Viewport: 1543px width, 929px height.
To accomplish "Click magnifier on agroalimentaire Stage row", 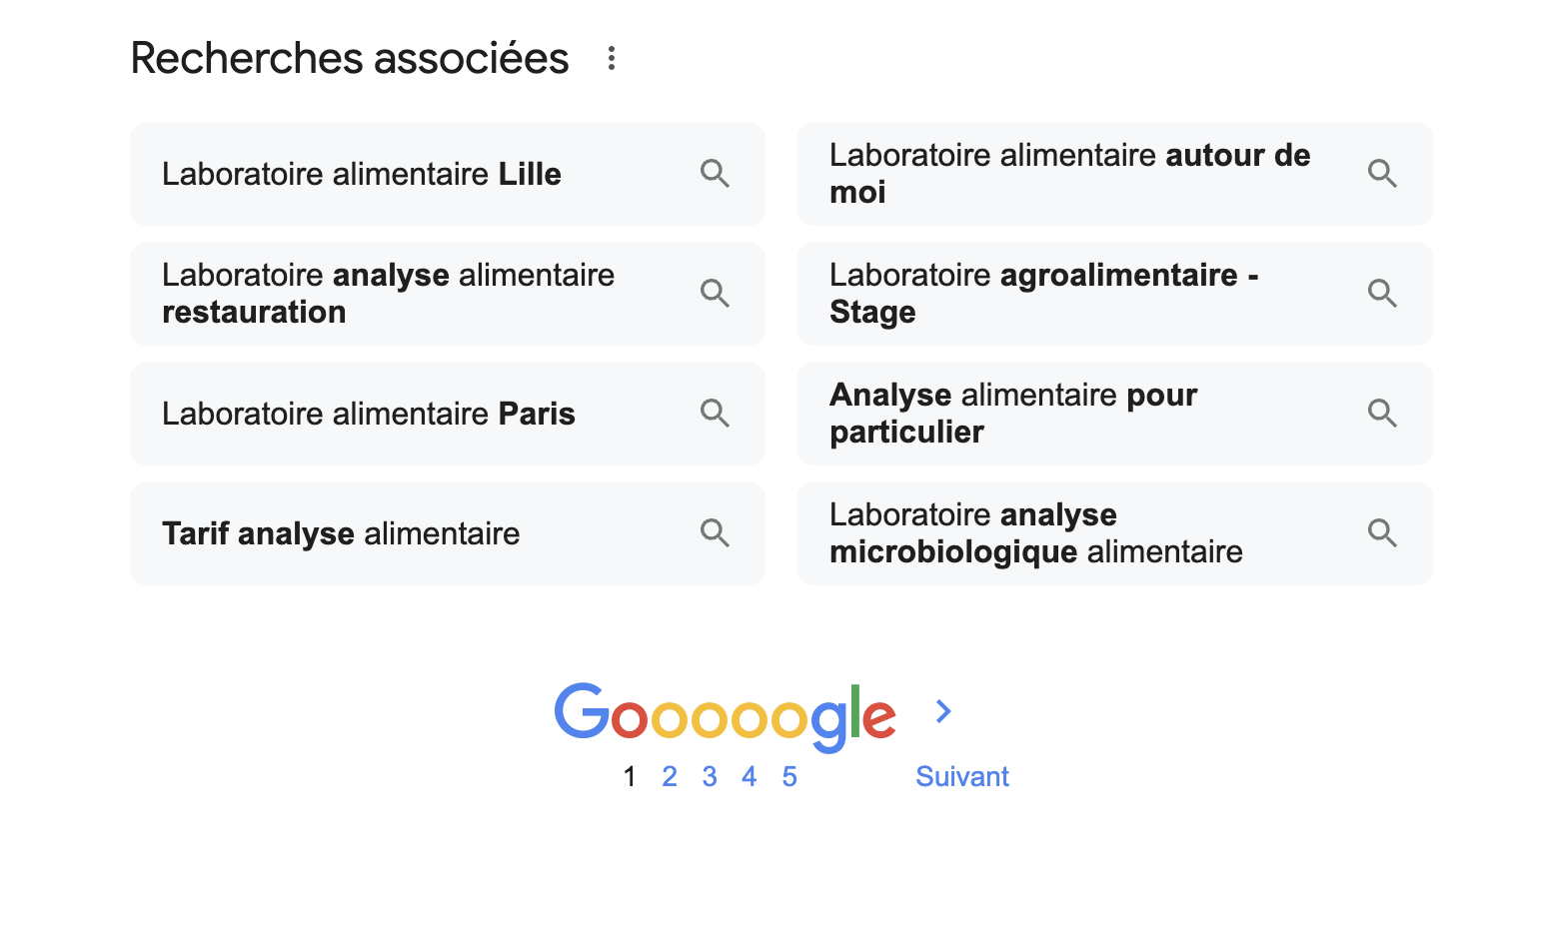I will 1382,294.
